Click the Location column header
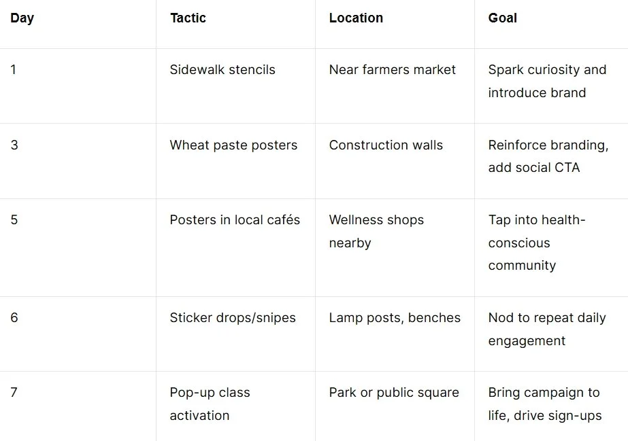The image size is (628, 441). click(x=356, y=18)
